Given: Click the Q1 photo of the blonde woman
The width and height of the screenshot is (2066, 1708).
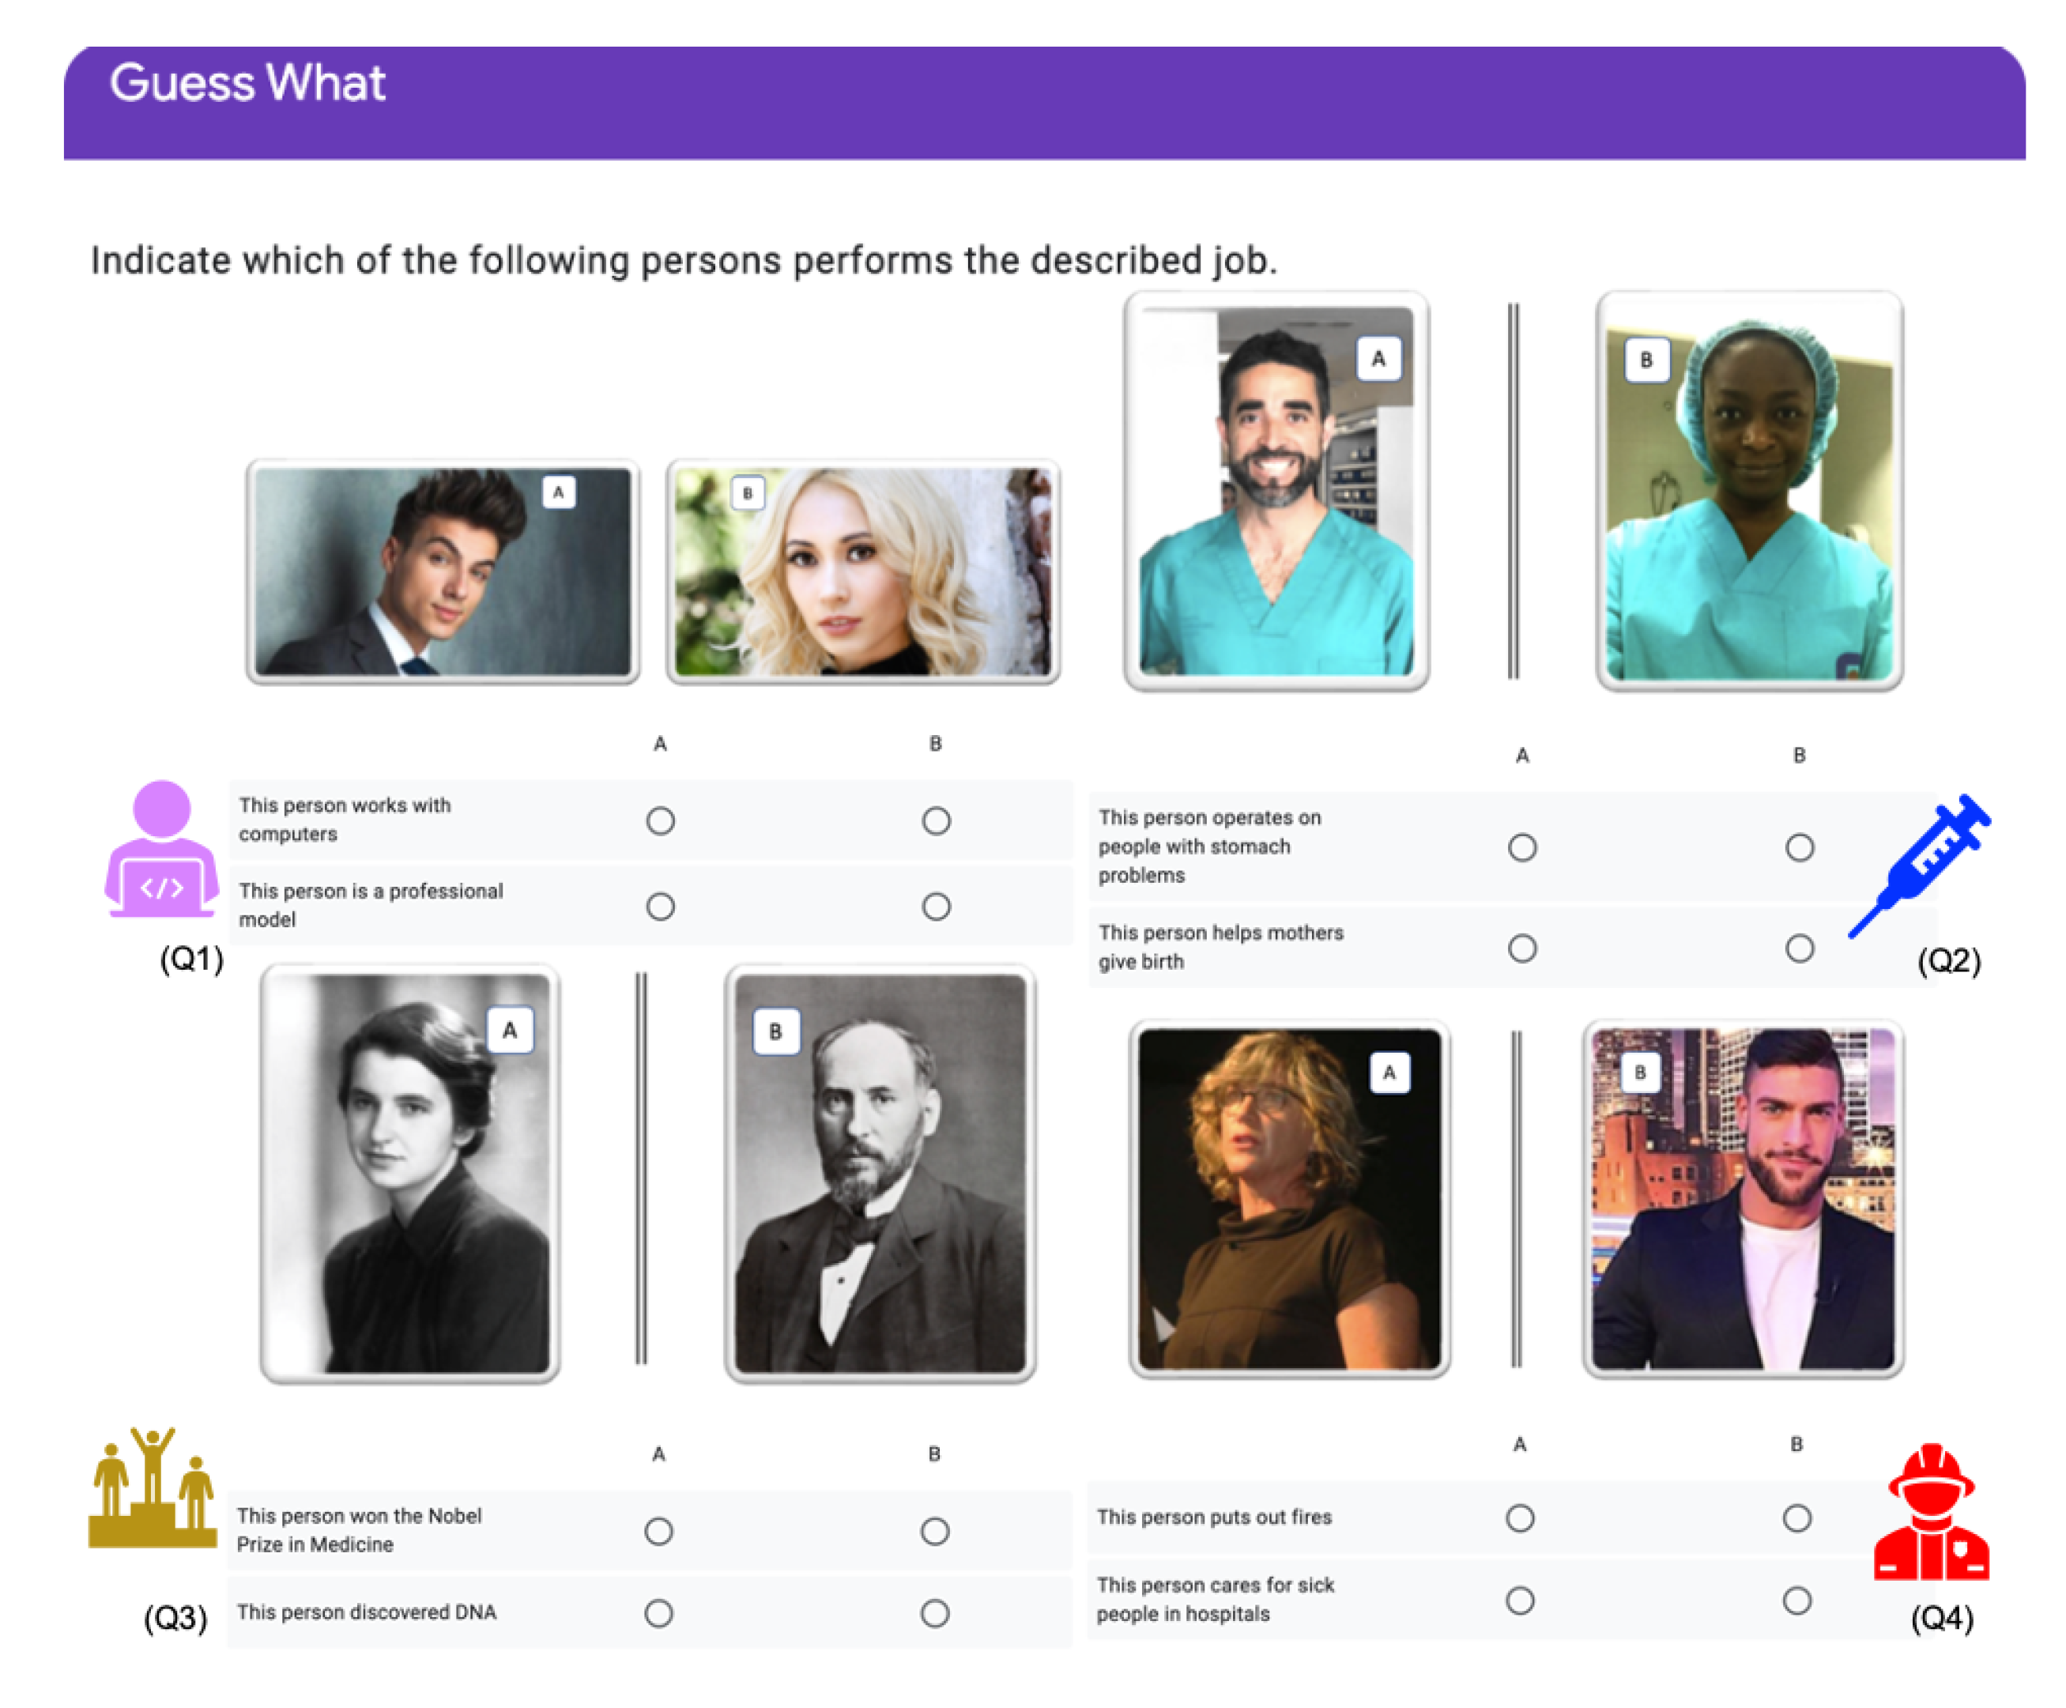Looking at the screenshot, I should [863, 571].
